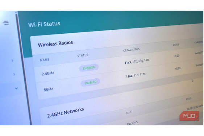This screenshot has height=136, width=204.
Task: Click the HE80 mode value
Action: [178, 69]
